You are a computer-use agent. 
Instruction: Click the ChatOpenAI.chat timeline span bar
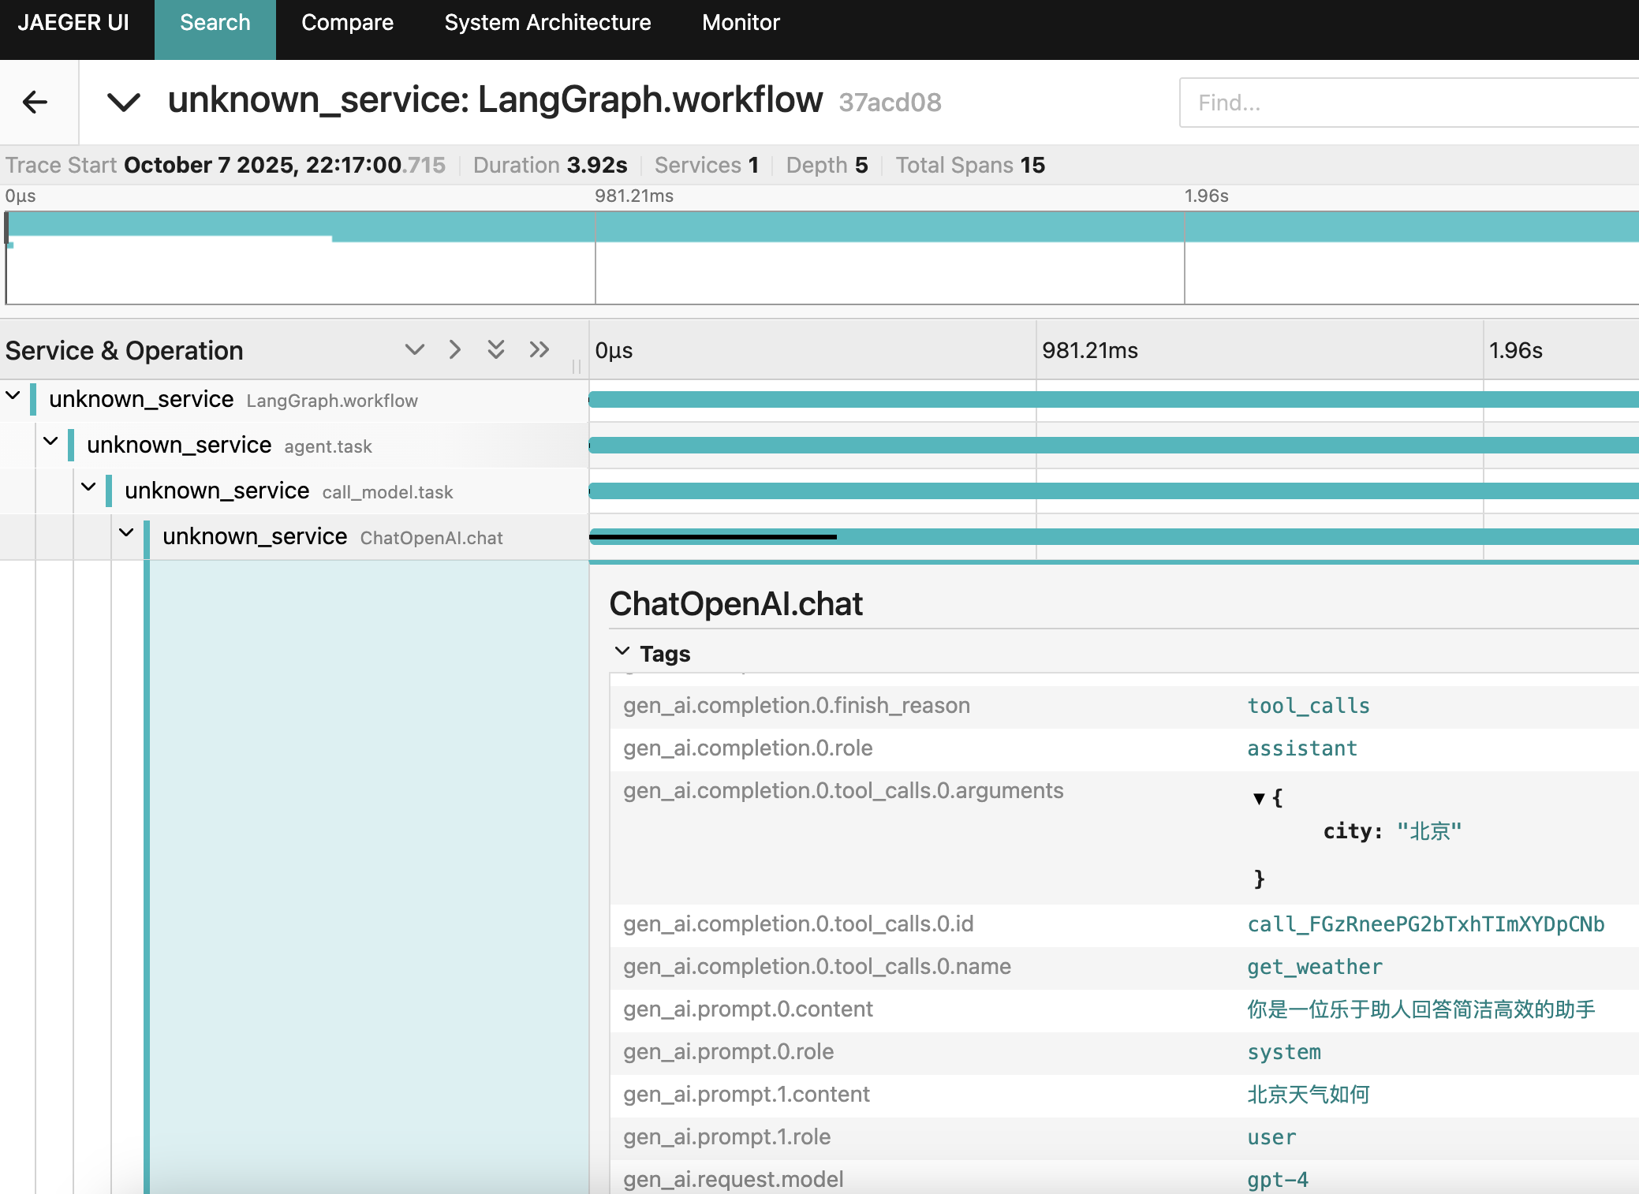point(1183,537)
